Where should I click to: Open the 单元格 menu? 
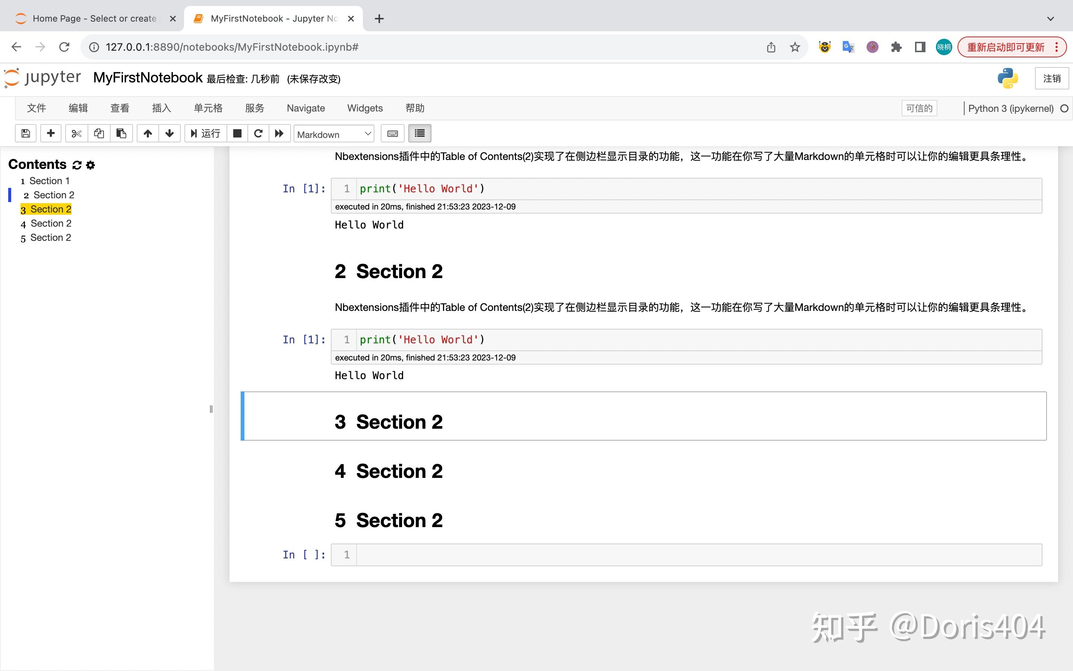pos(208,108)
